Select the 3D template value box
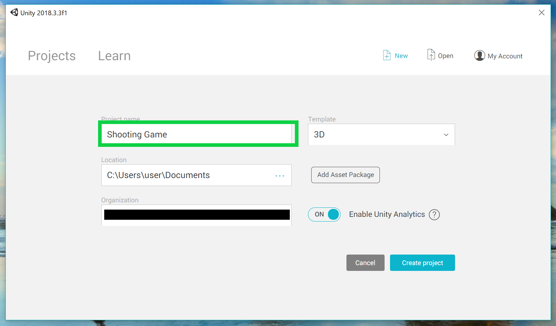 tap(374, 135)
